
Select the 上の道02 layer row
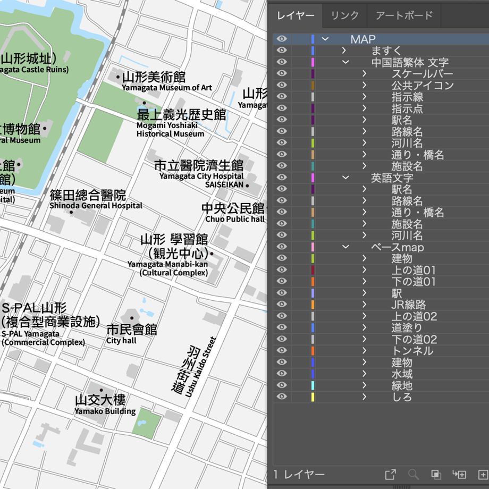(381, 316)
